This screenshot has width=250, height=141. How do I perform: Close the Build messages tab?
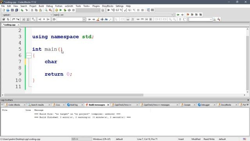coord(108,105)
